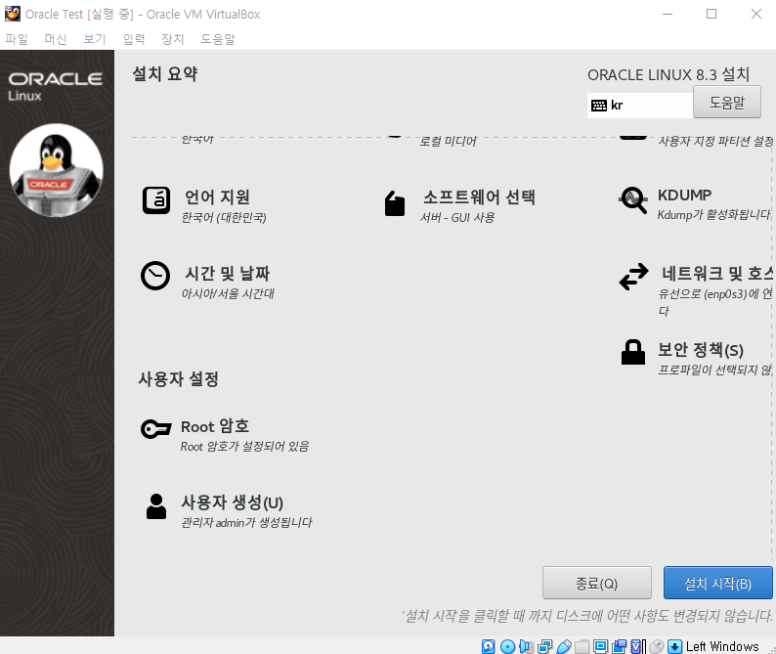
Task: Click the CPU virtualization status icon
Action: [637, 646]
